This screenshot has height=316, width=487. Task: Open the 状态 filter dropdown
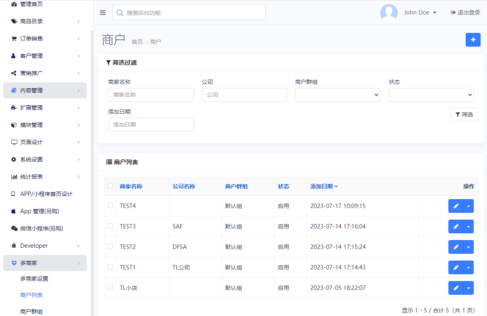(431, 95)
